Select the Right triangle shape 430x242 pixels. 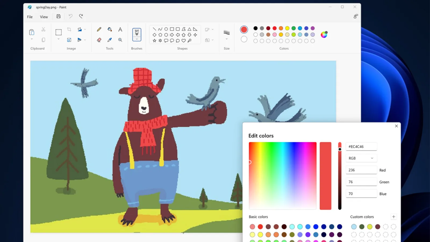tap(195, 29)
